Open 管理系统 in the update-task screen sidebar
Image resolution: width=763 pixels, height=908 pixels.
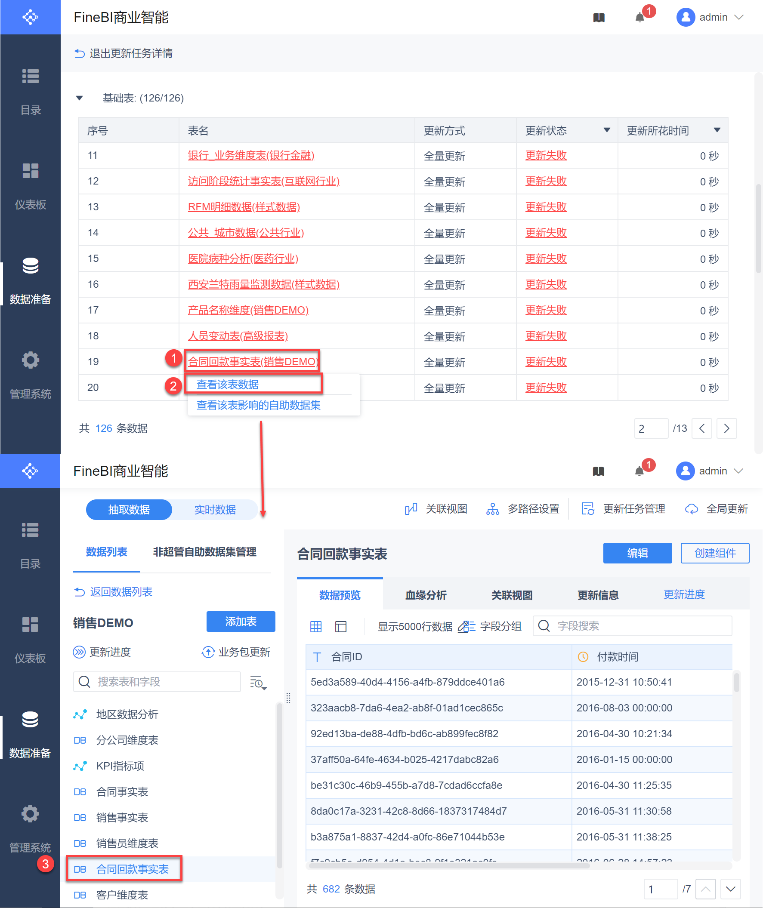point(30,376)
